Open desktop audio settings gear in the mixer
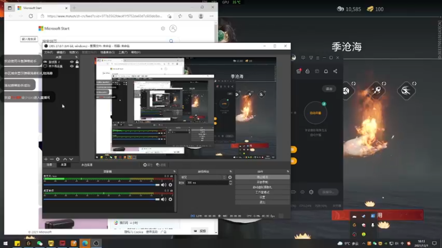The width and height of the screenshot is (442, 248). (170, 200)
